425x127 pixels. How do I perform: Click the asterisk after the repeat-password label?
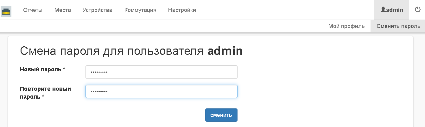click(x=43, y=97)
